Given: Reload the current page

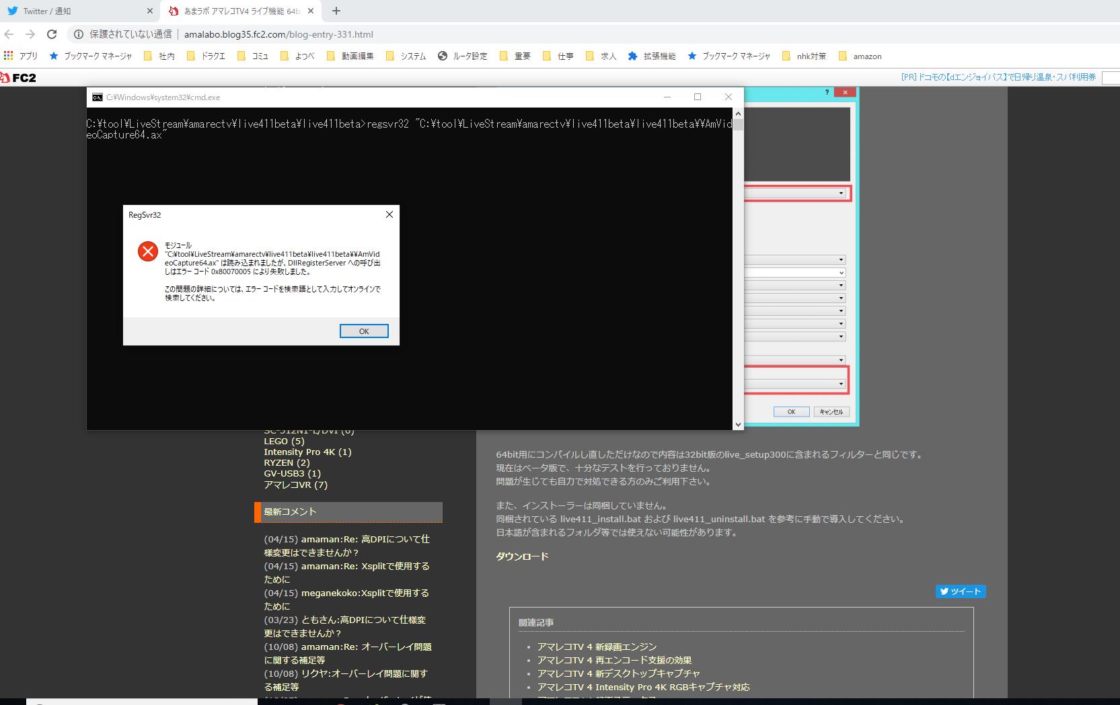Looking at the screenshot, I should point(52,34).
